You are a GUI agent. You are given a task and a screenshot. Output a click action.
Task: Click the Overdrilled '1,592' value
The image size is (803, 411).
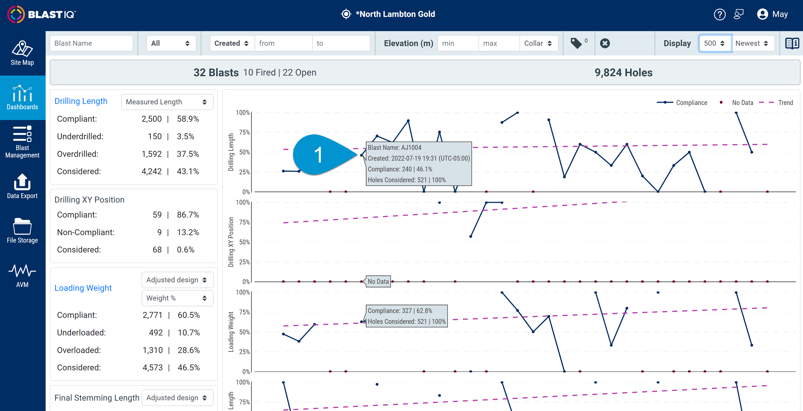(152, 154)
